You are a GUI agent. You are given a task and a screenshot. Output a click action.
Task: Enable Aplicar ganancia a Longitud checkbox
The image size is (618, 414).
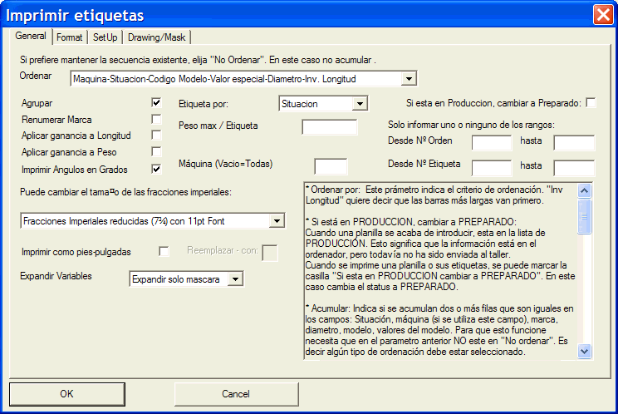click(156, 135)
